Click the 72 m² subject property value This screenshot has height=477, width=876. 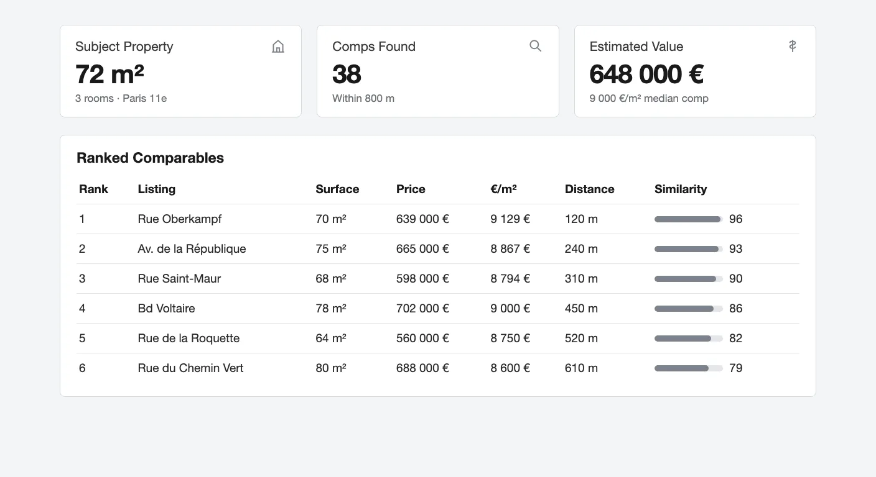pyautogui.click(x=109, y=75)
